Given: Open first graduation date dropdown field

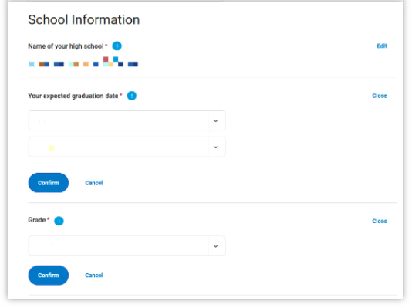Looking at the screenshot, I should (127, 120).
